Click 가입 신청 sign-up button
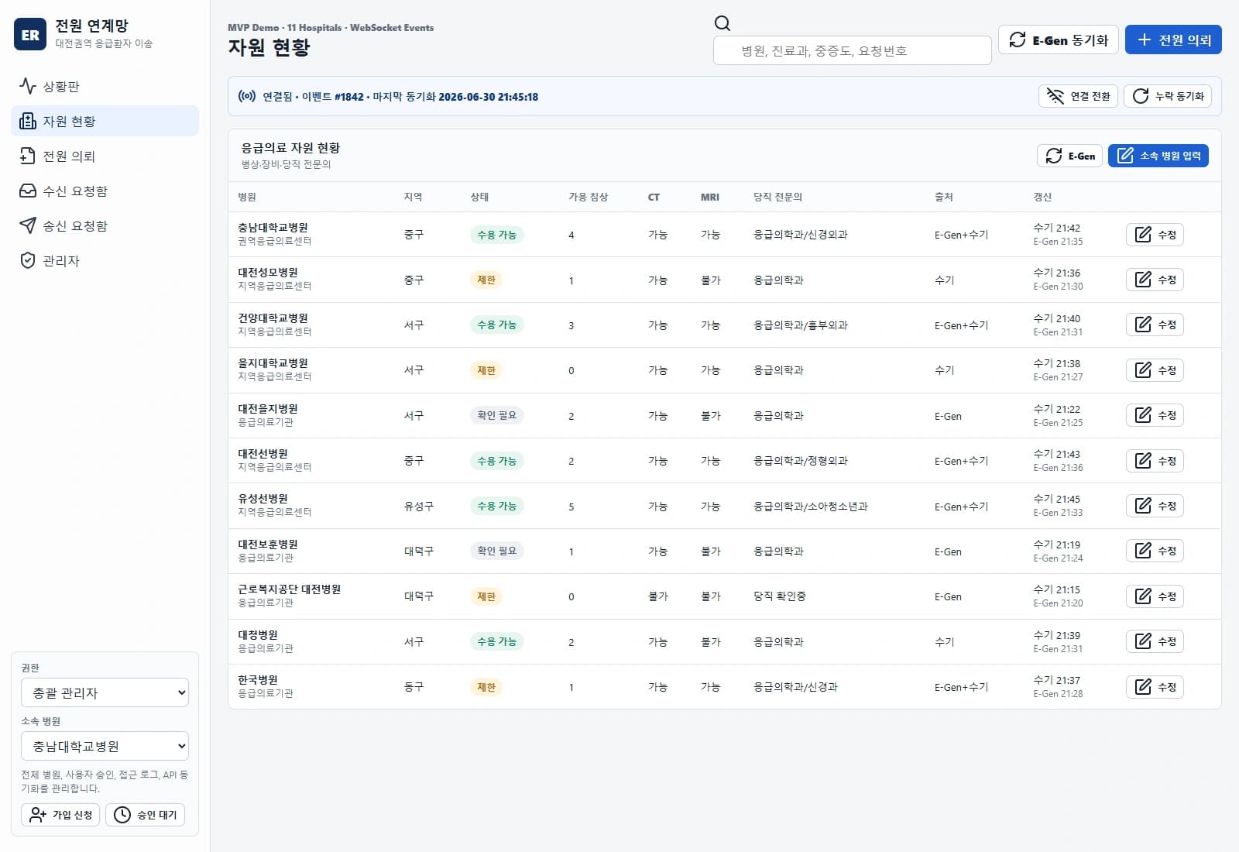 pyautogui.click(x=60, y=815)
